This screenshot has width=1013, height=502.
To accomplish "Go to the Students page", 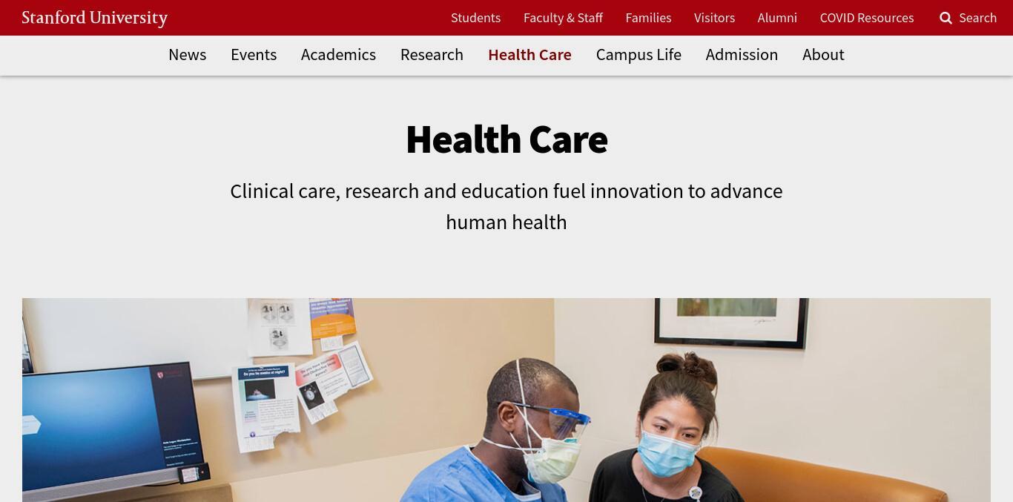I will 475,18.
